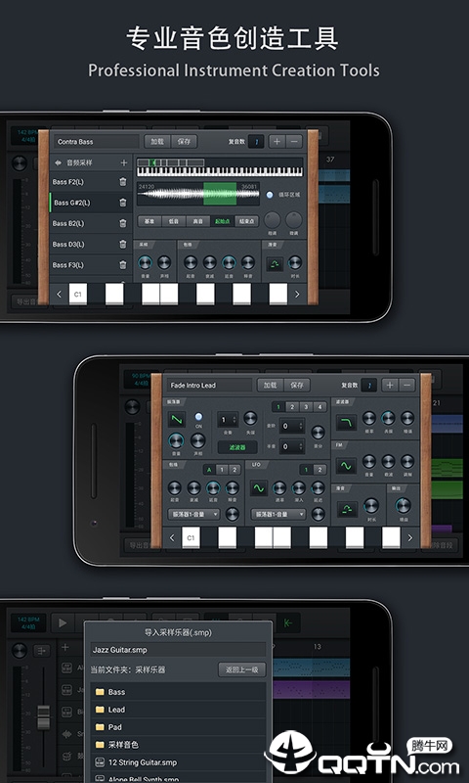
Task: Adjust the semitone (半音) stepper showing 0
Action: click(291, 446)
